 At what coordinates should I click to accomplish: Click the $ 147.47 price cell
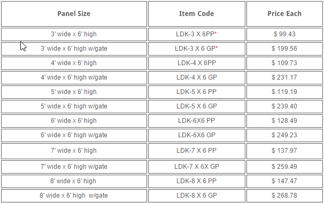pos(284,181)
